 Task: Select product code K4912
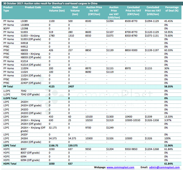pyautogui.click(x=24, y=47)
